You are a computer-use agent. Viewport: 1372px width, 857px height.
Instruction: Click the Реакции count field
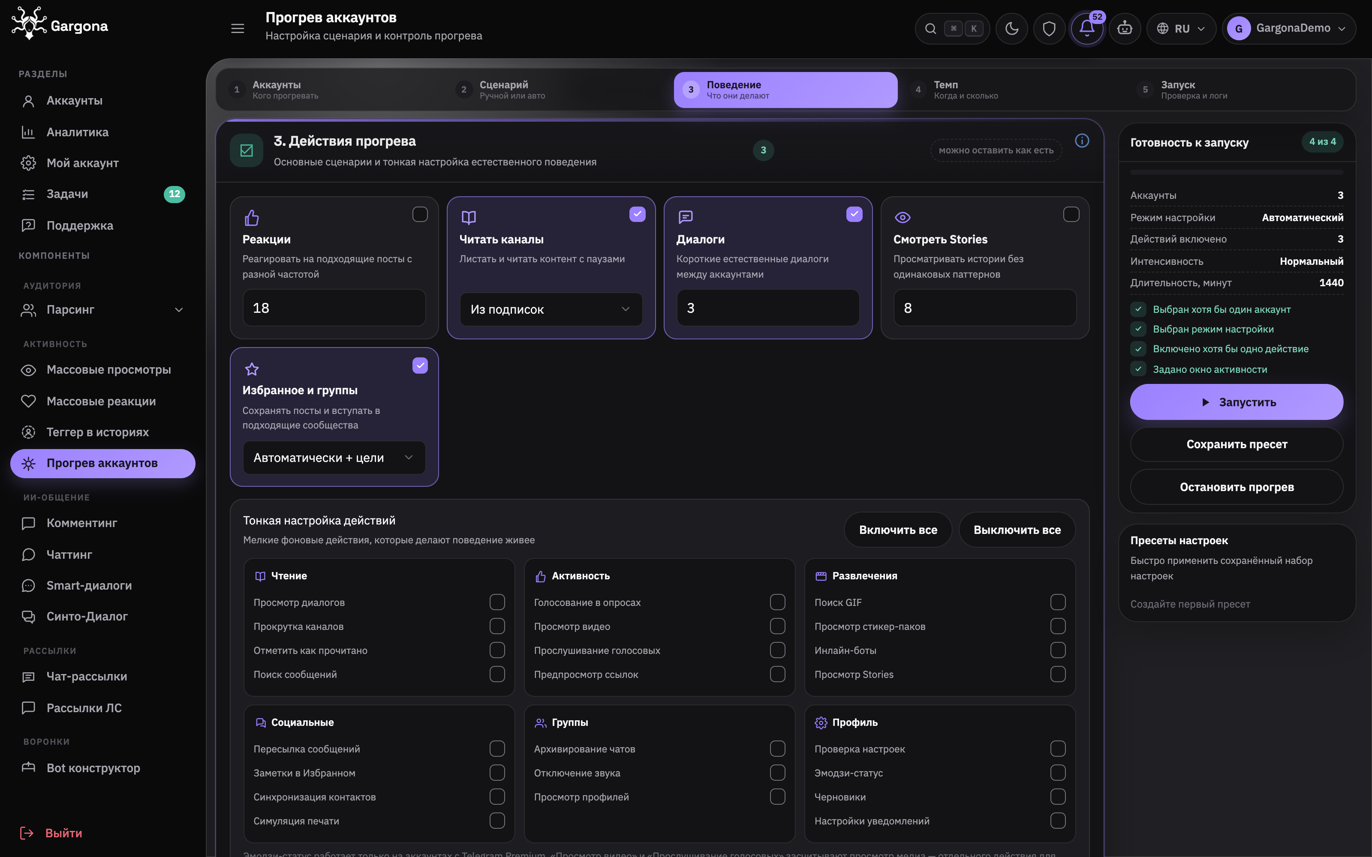tap(334, 308)
